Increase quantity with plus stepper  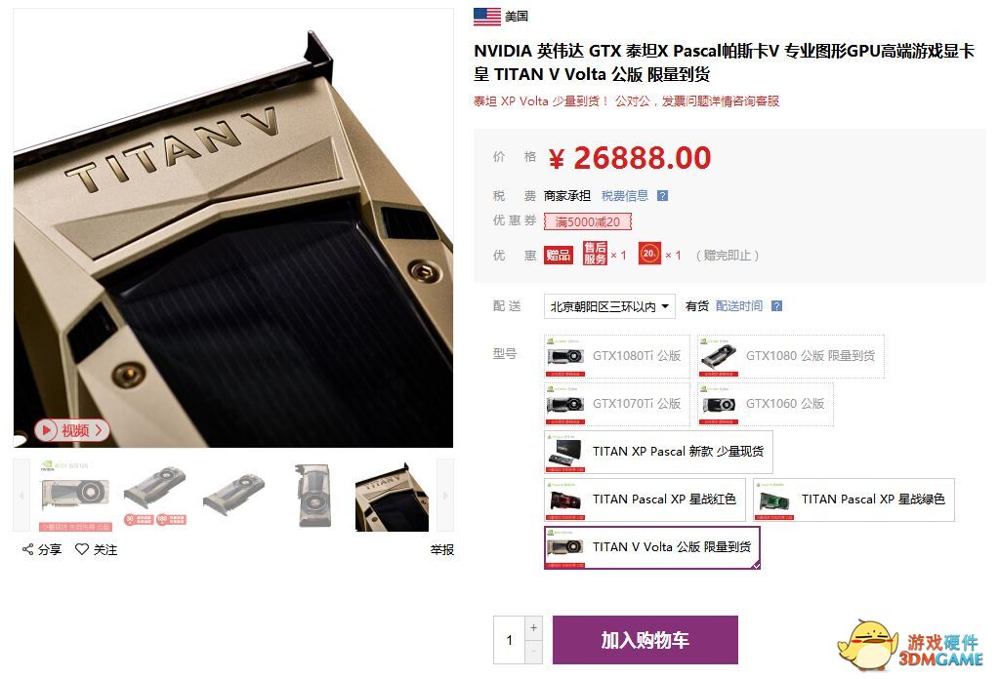coord(534,628)
